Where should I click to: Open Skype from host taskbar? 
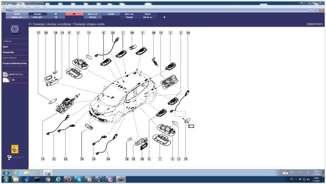click(x=79, y=179)
